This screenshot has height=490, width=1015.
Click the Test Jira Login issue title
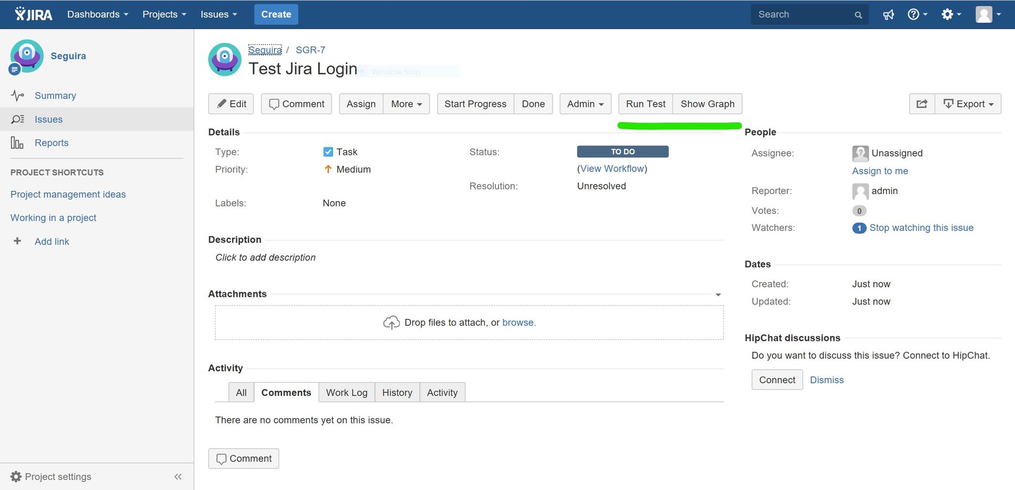[303, 69]
